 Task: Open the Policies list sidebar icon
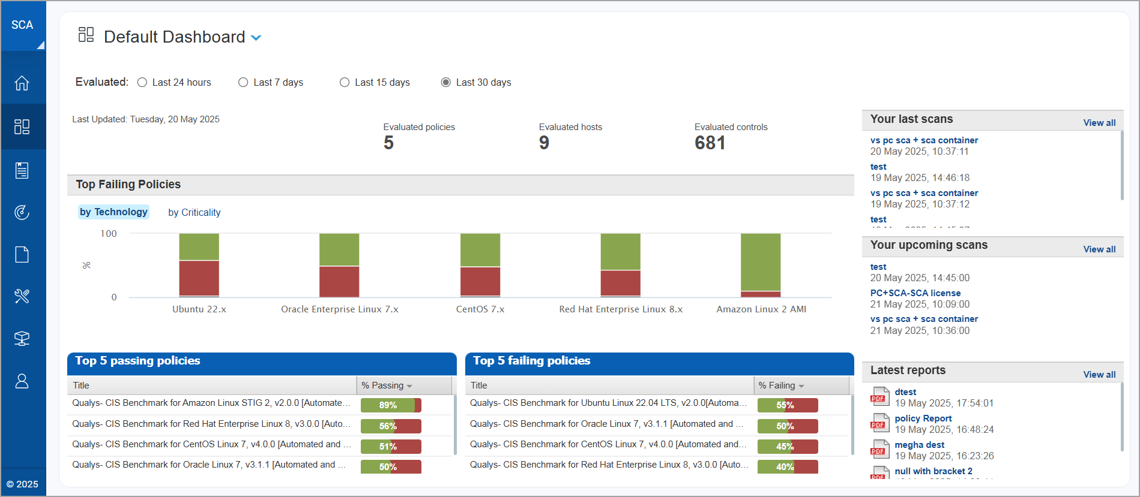tap(22, 170)
